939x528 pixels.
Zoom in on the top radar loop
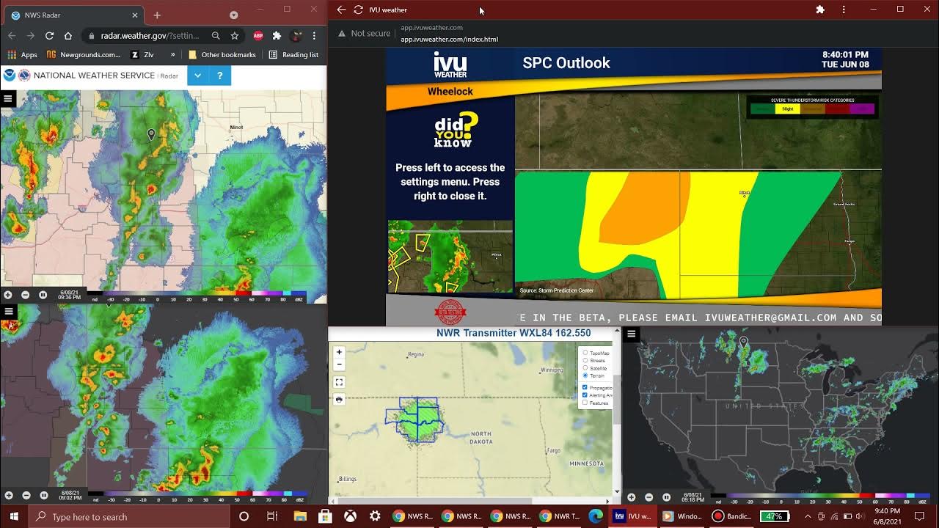(x=8, y=295)
